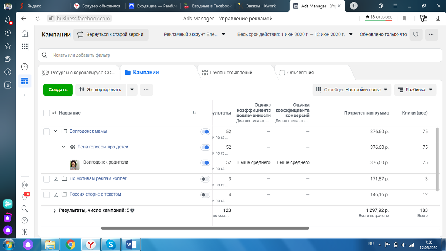
Task: Expand По мотивам реклам коллег row
Action: click(x=56, y=179)
